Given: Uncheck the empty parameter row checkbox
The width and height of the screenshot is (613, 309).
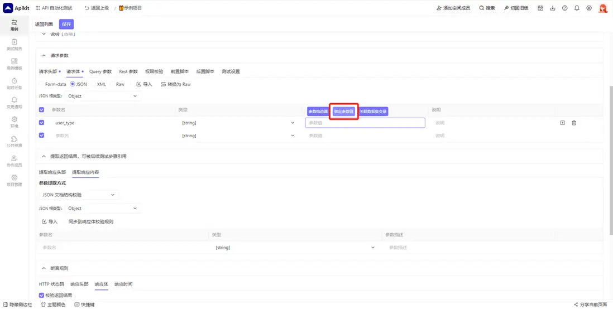Looking at the screenshot, I should (42, 135).
